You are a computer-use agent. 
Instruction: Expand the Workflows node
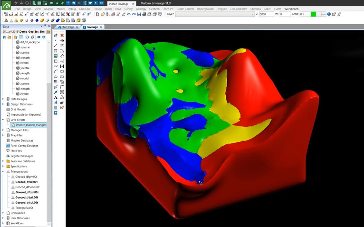click(x=3, y=223)
